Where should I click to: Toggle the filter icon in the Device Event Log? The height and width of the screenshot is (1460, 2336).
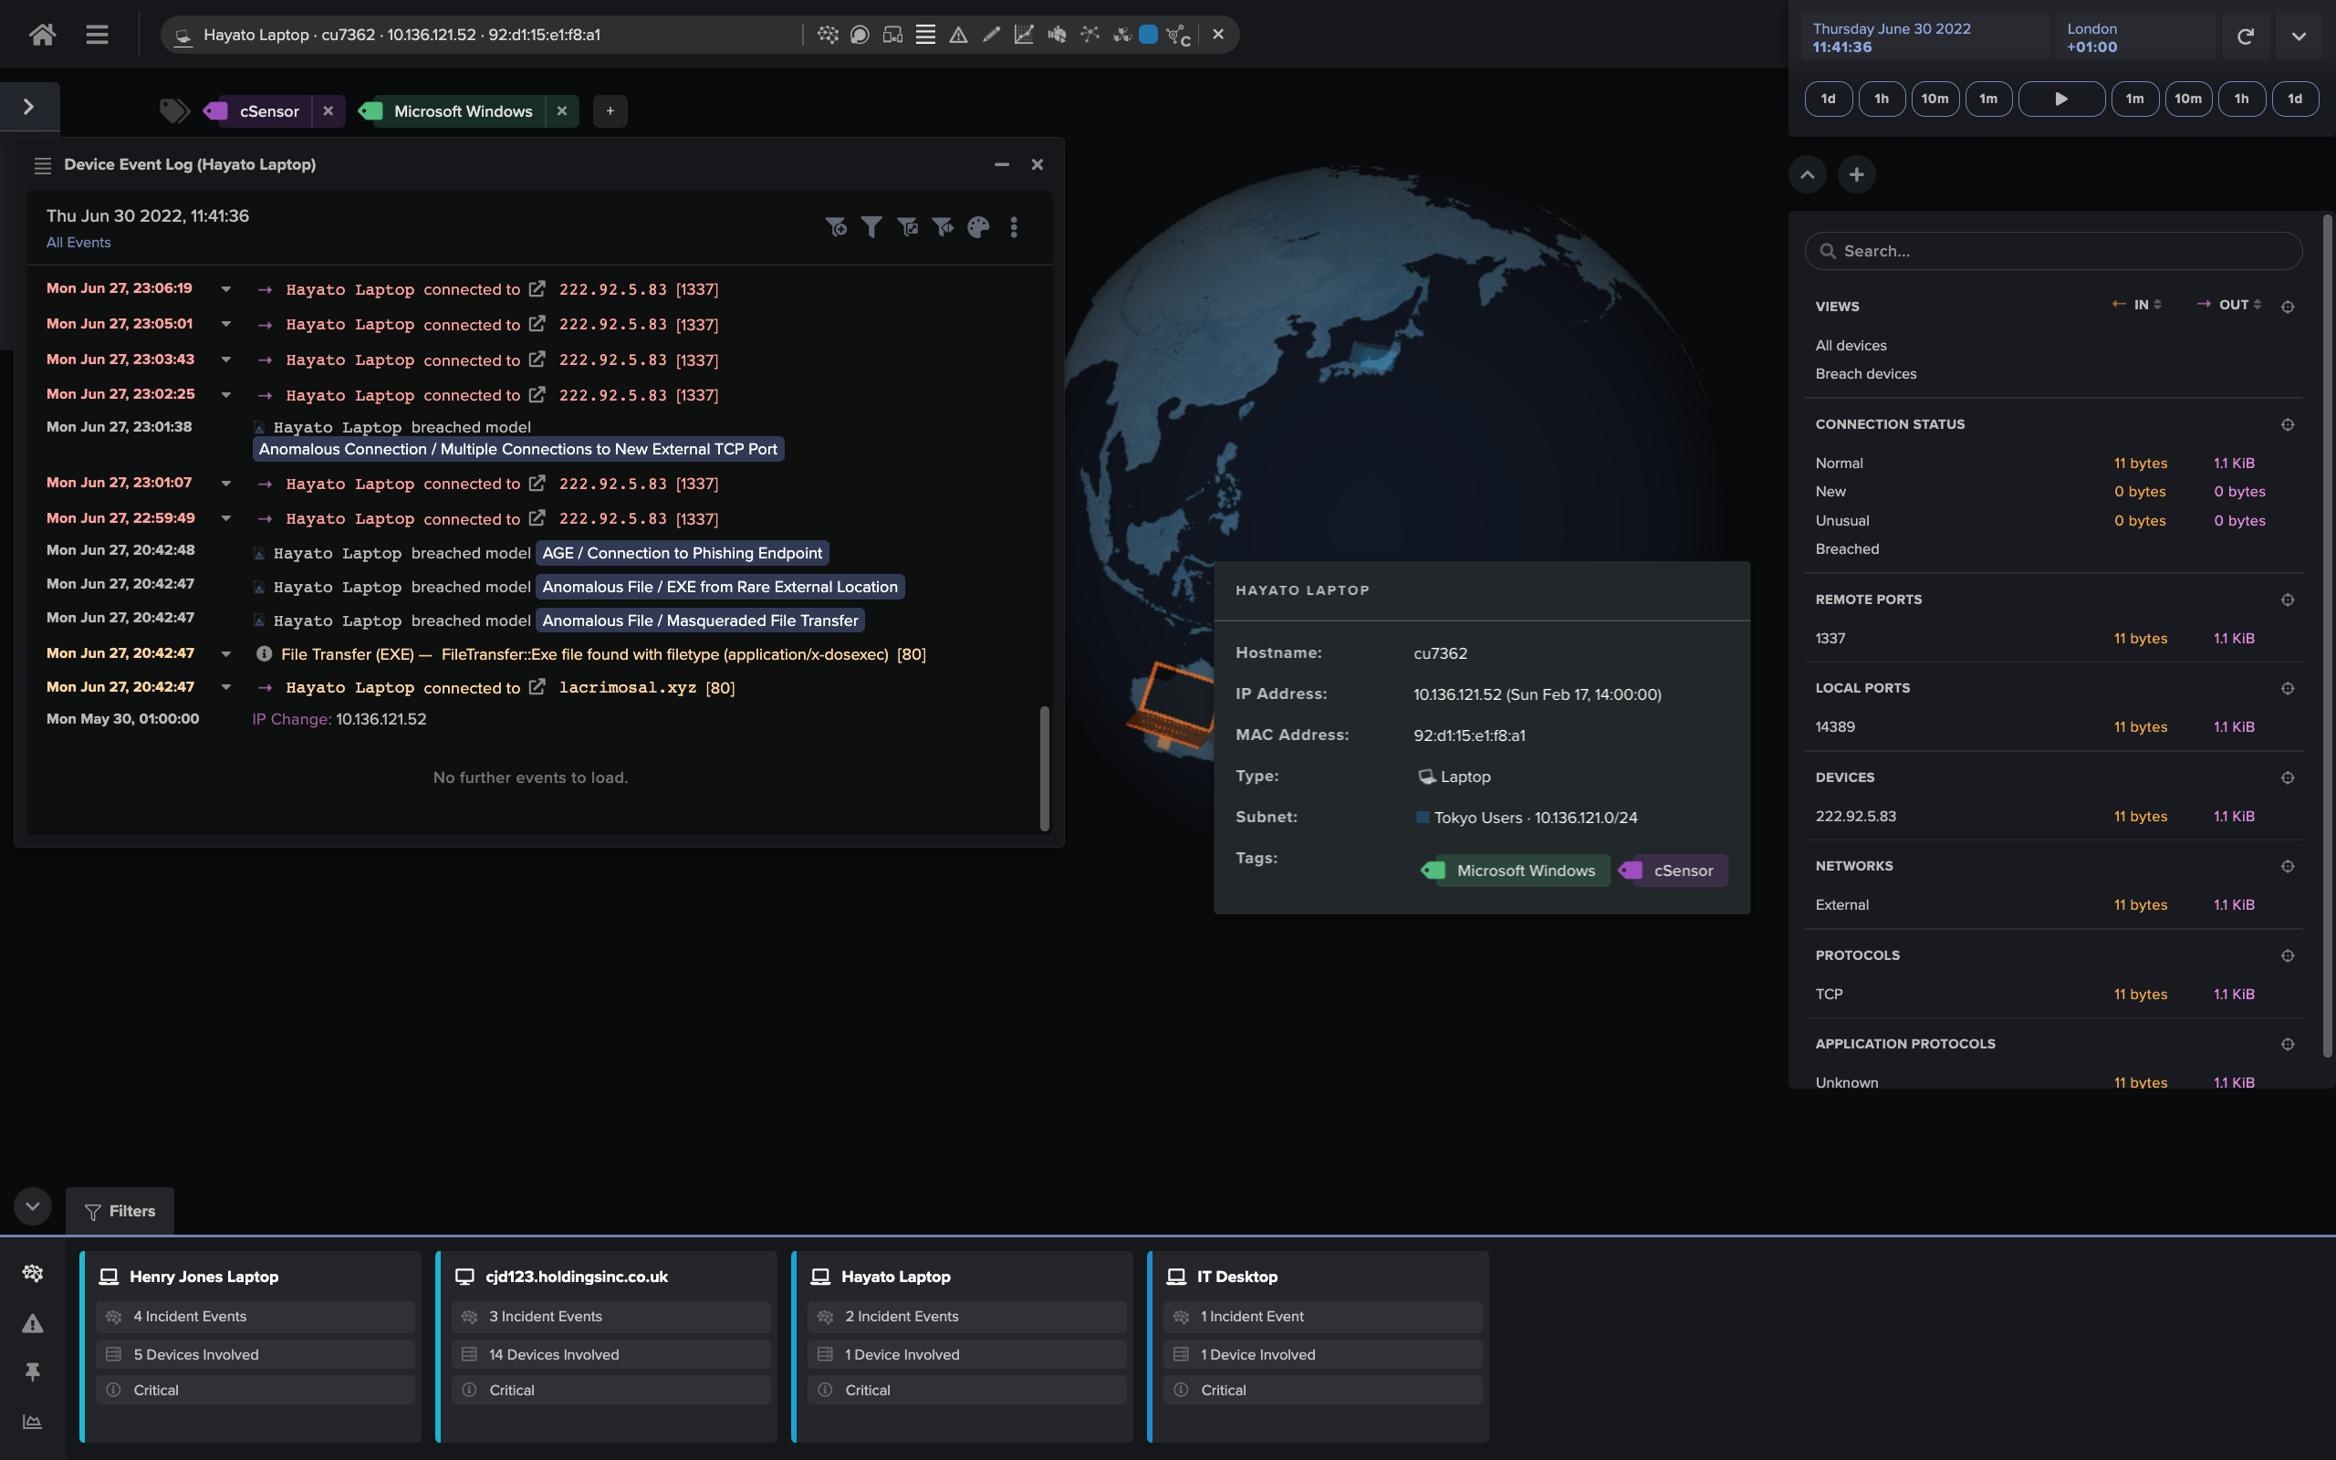pos(871,228)
